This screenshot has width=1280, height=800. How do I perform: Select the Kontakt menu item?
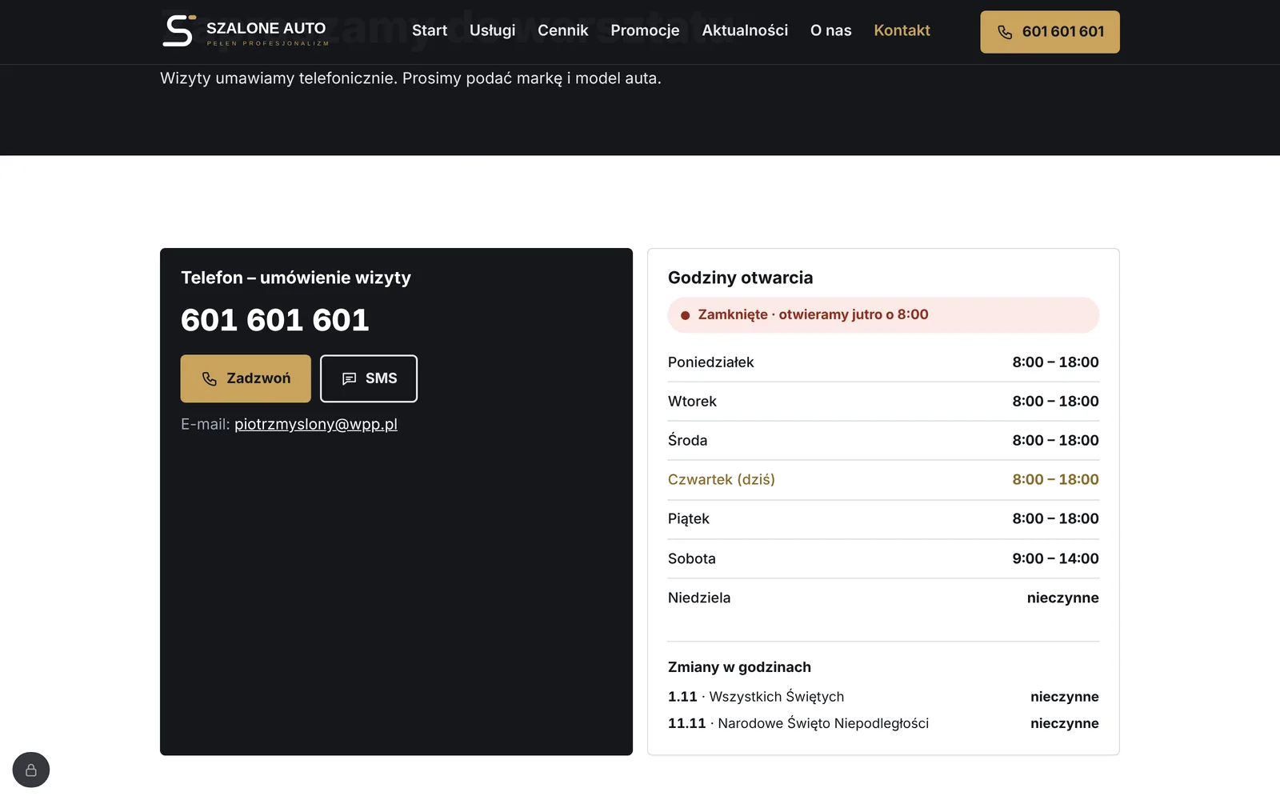(x=902, y=30)
